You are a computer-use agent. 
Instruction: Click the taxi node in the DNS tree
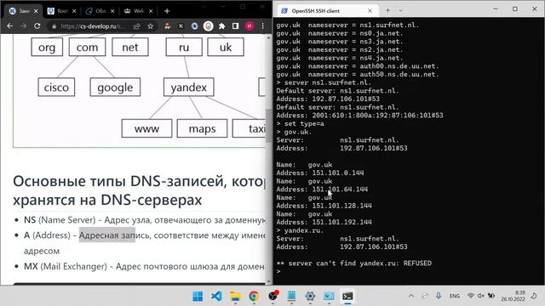(249, 128)
